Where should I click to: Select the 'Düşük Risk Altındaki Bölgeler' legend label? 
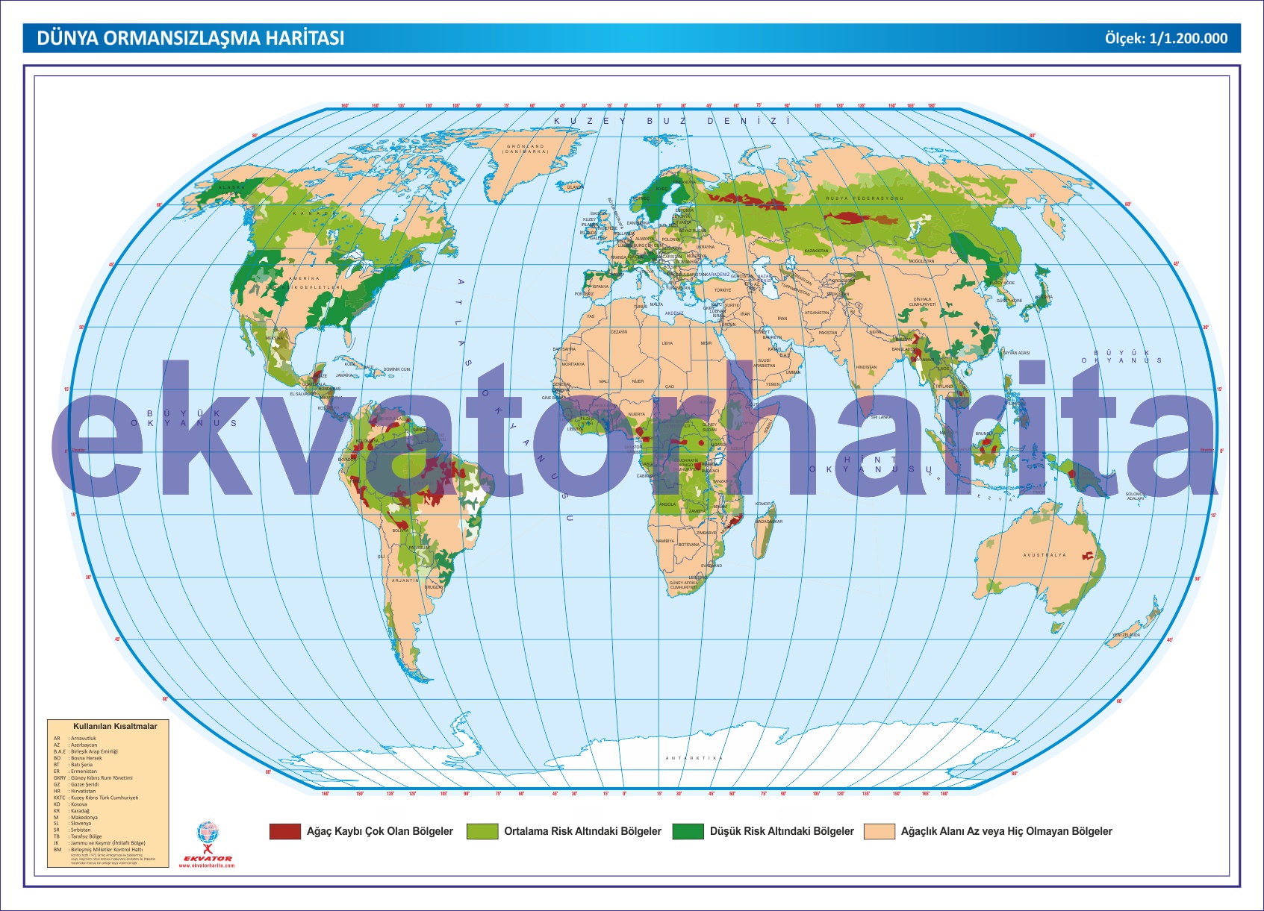(x=782, y=831)
